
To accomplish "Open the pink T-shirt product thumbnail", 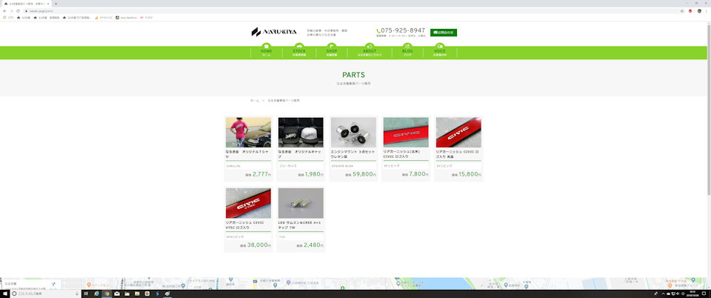I will click(249, 133).
